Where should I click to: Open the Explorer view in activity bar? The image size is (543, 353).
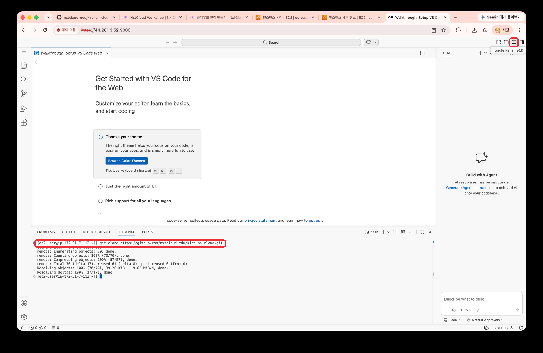(24, 65)
